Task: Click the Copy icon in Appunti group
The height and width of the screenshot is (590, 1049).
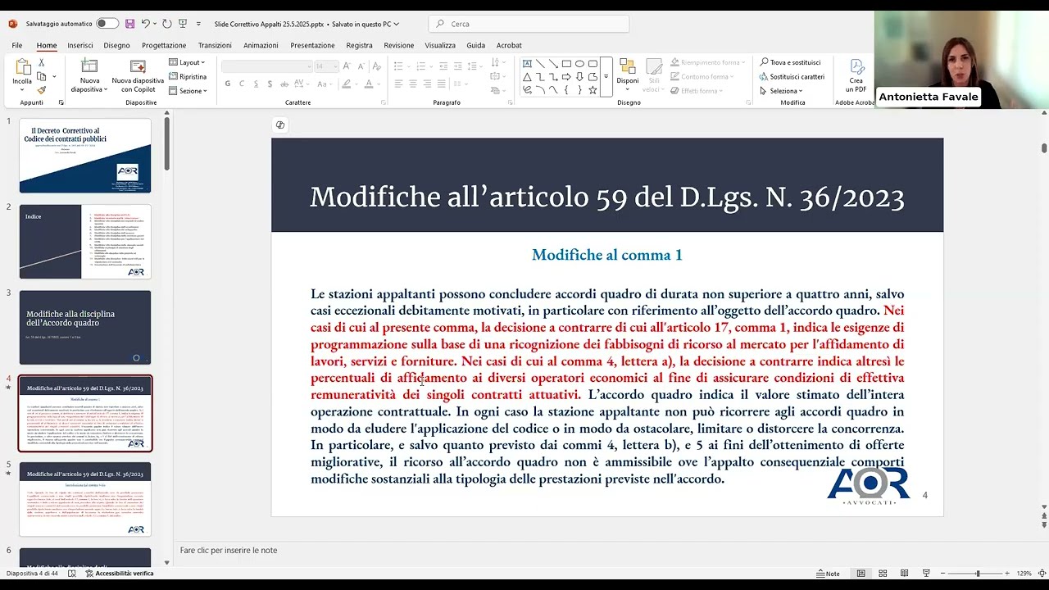Action: point(42,76)
